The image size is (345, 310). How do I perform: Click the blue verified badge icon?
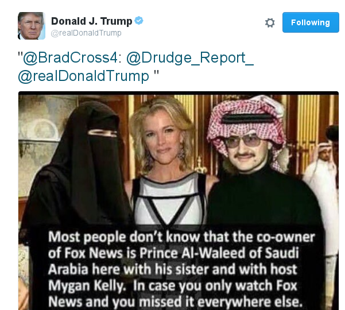click(139, 21)
